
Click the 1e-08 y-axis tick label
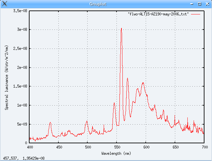point(22,105)
